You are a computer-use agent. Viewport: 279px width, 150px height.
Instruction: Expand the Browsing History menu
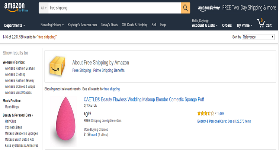point(52,25)
